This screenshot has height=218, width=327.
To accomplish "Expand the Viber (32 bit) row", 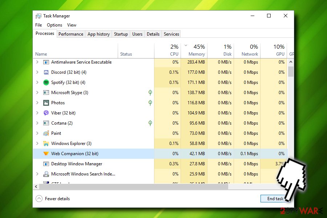I will (37, 113).
